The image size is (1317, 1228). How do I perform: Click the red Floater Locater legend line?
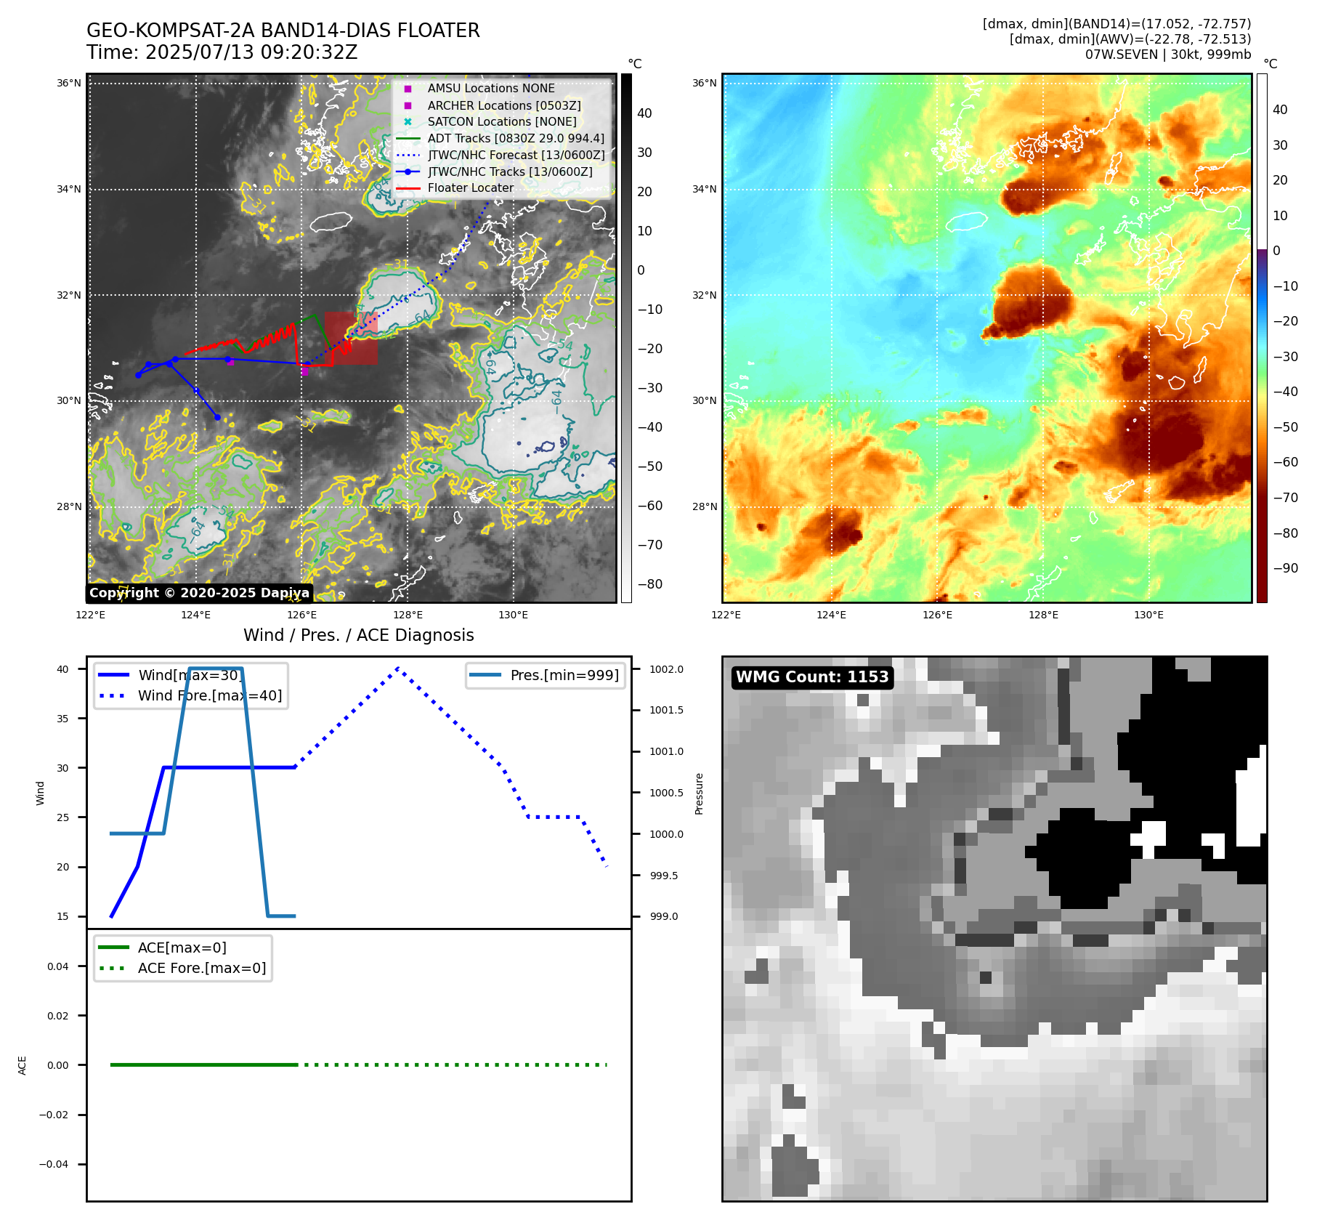408,188
